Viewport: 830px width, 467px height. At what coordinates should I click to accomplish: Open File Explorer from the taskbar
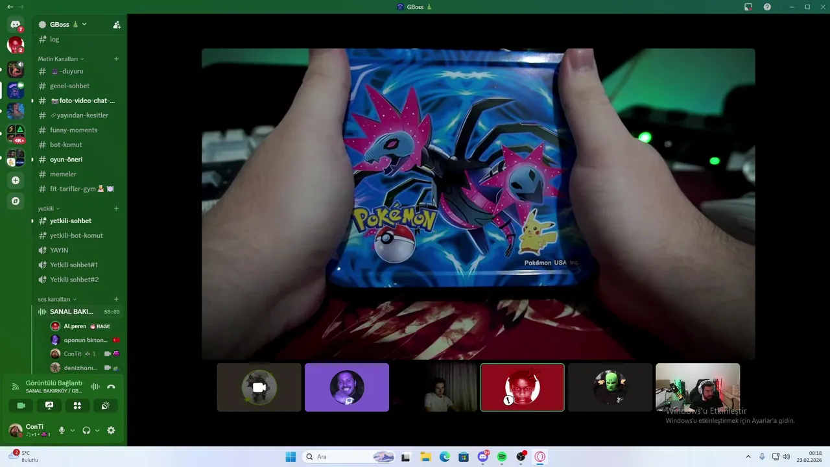point(425,457)
